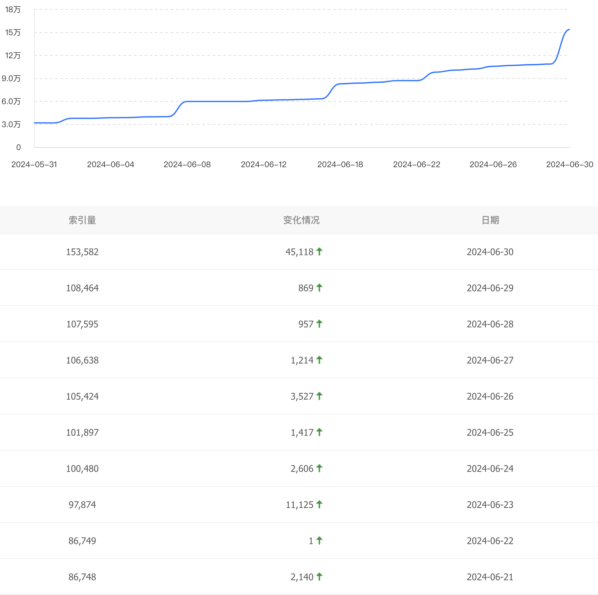Click the 12万 y-axis label
The height and width of the screenshot is (595, 598).
[13, 55]
